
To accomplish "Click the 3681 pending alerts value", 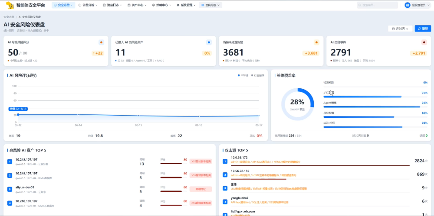I will tap(233, 52).
